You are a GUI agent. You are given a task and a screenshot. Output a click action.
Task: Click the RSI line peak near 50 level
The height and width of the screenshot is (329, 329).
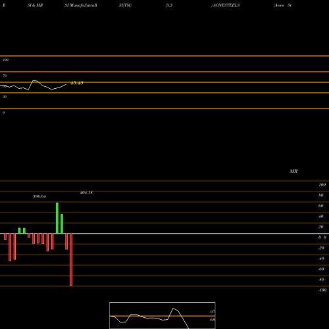point(35,81)
